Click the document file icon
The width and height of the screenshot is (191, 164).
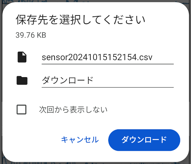point(22,57)
